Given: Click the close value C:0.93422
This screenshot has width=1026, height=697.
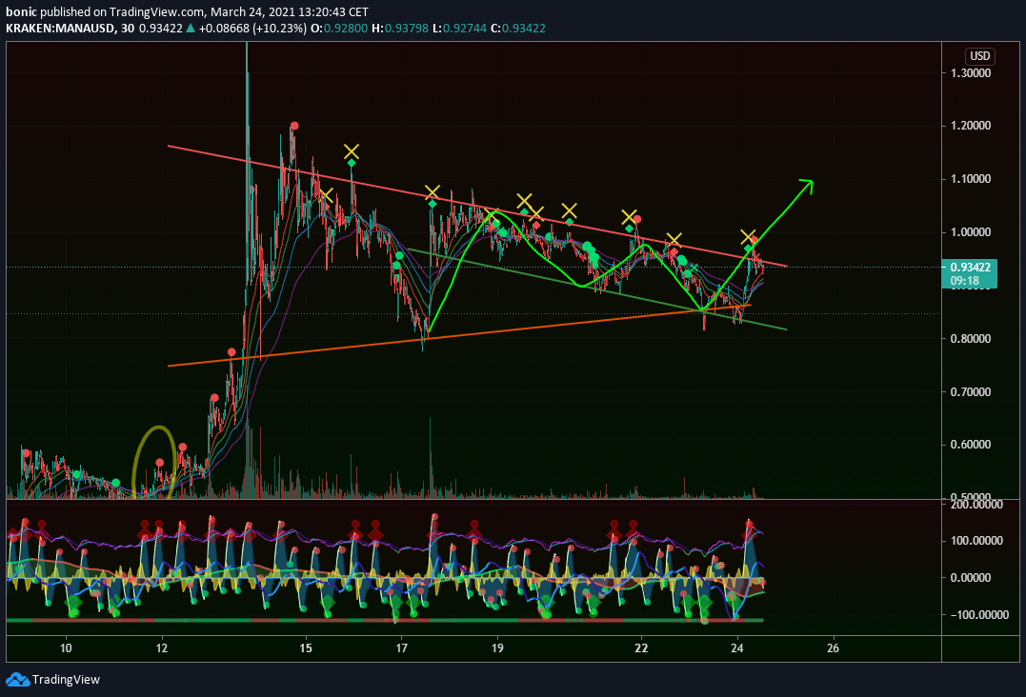Looking at the screenshot, I should (518, 29).
